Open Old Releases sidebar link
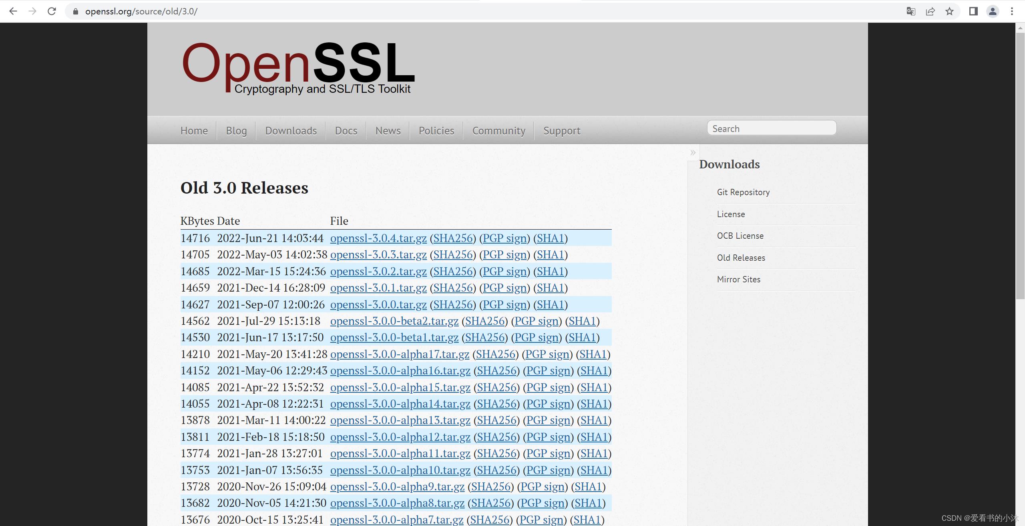 (x=741, y=258)
